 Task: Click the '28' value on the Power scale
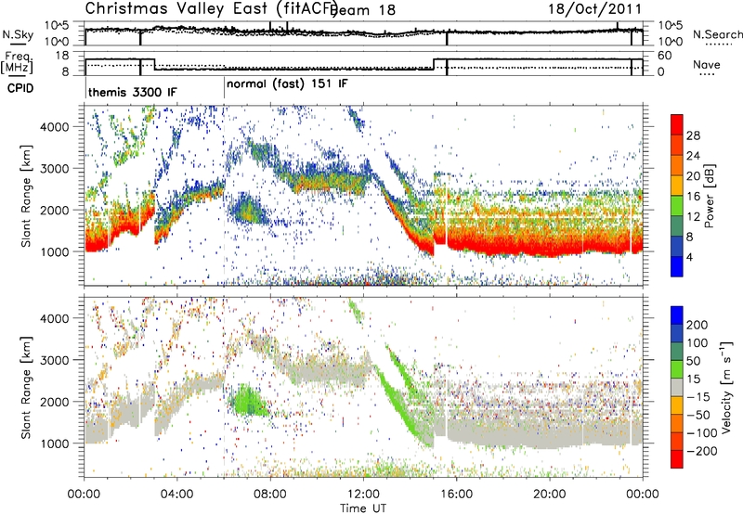[x=694, y=135]
